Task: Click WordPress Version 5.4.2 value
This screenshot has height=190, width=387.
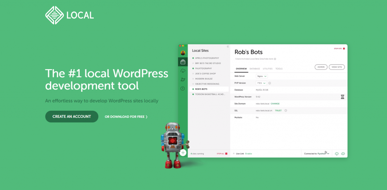Action: tap(258, 97)
